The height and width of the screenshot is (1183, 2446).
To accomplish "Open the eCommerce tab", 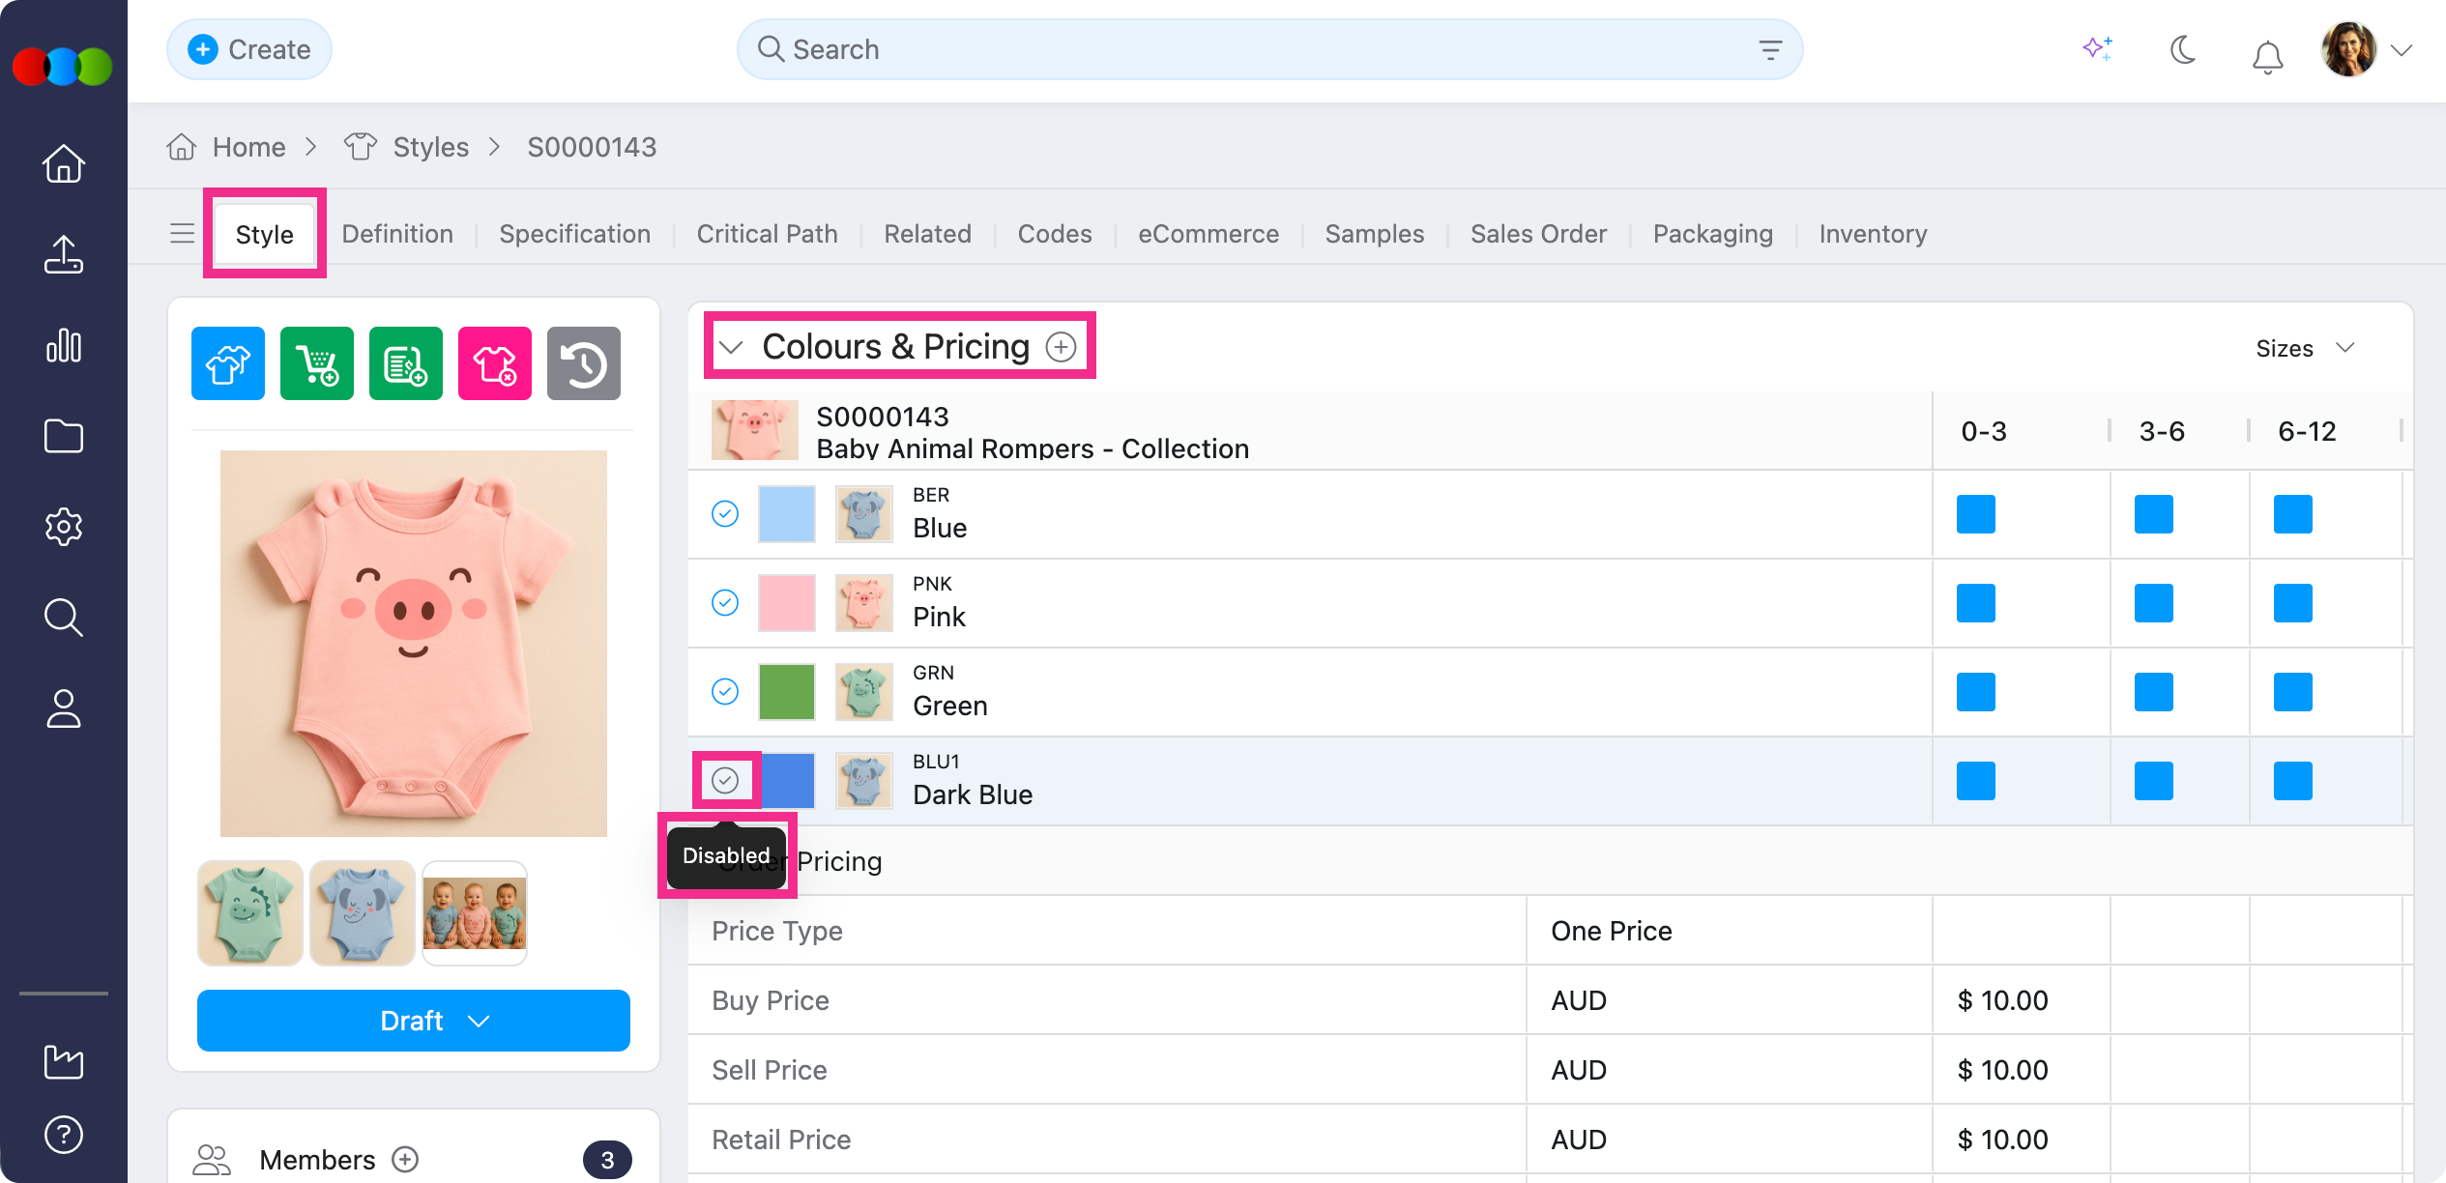I will [x=1208, y=234].
